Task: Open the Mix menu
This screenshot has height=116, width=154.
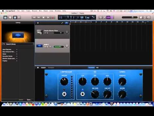Action: [40, 11]
